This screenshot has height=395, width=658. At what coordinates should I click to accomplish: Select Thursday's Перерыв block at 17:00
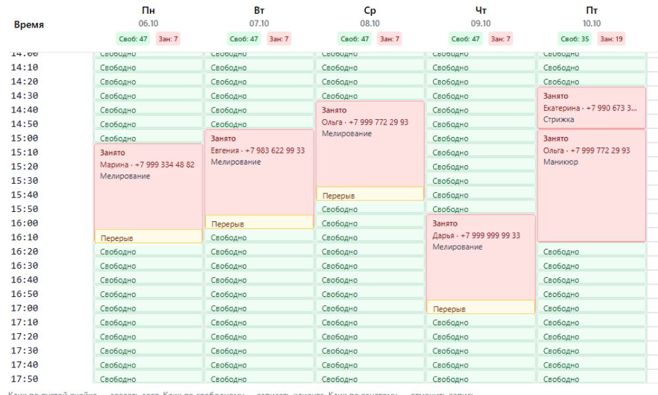pyautogui.click(x=480, y=308)
